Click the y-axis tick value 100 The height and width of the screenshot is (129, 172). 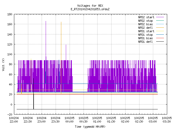point(10,54)
